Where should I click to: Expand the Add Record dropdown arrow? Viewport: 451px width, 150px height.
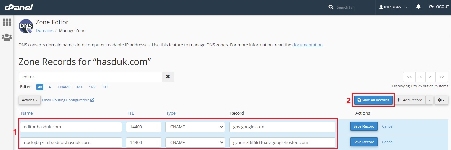(x=429, y=100)
